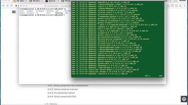Close the rightmost browser tab
The height and width of the screenshot is (105, 188).
coord(170,1)
